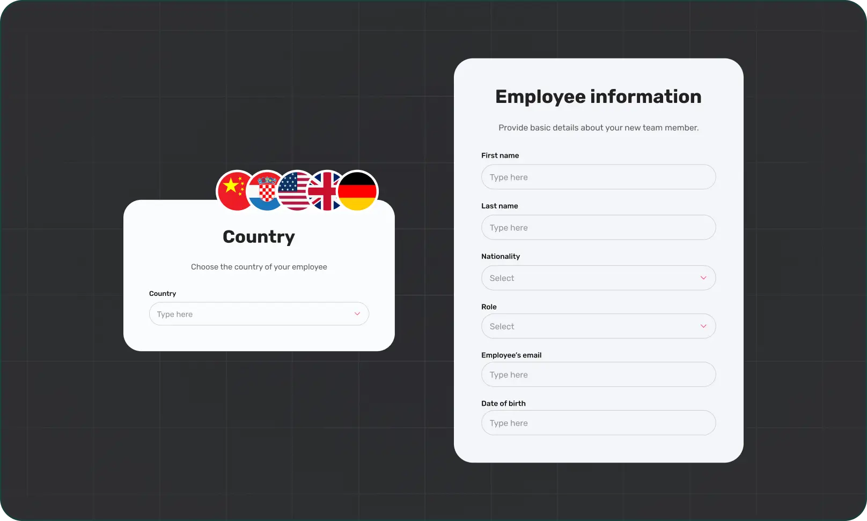Open the Nationality dropdown arrow
Image resolution: width=867 pixels, height=521 pixels.
[703, 278]
